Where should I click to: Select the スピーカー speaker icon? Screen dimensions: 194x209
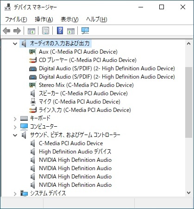coord(33,93)
